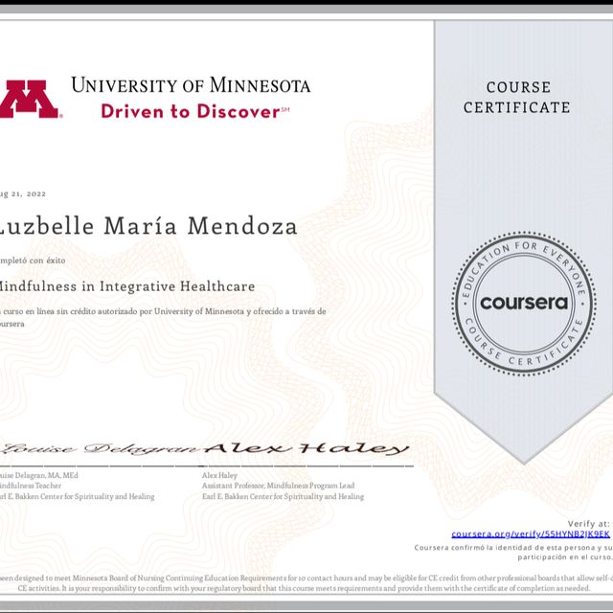Click the University of Minnesota M logo
This screenshot has width=613, height=613.
point(30,99)
